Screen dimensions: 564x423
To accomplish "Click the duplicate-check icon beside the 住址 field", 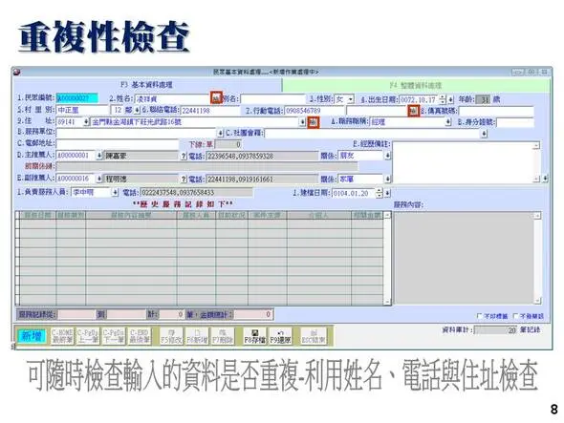I will point(314,122).
